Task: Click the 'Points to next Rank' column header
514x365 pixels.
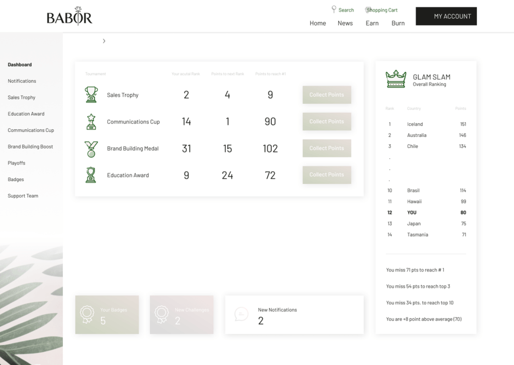Action: pos(228,74)
